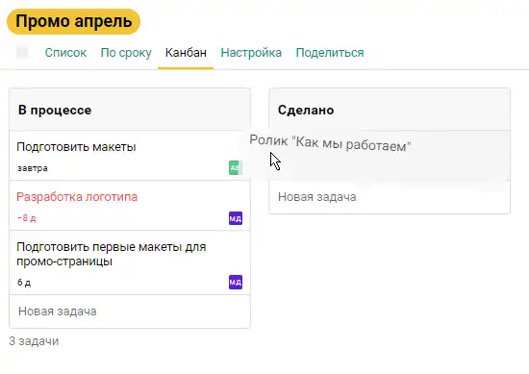529x374 pixels.
Task: Click Новая задача field in Сделано column
Action: coord(390,197)
